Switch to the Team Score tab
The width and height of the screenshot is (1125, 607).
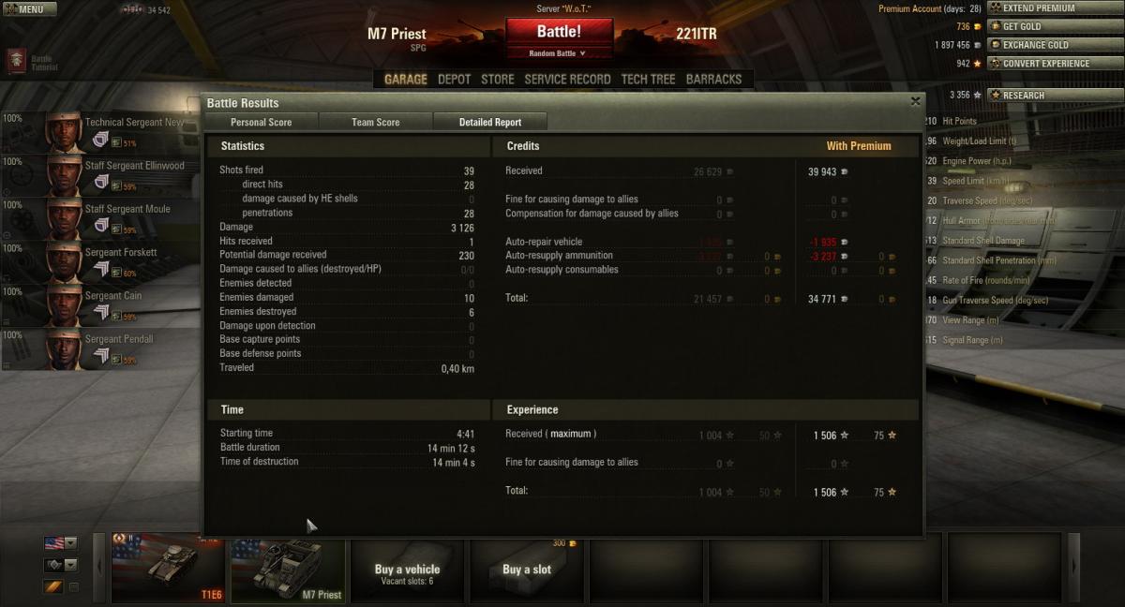[376, 122]
